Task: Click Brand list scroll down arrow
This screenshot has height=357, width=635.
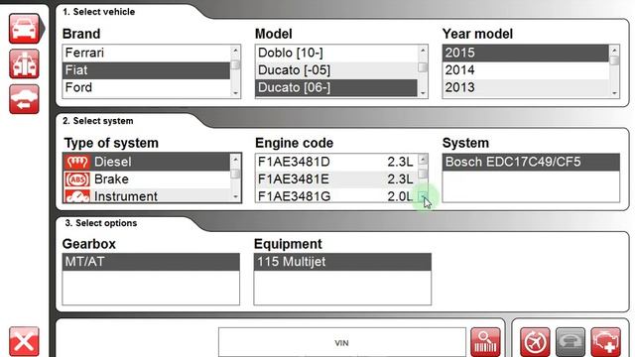Action: (235, 92)
